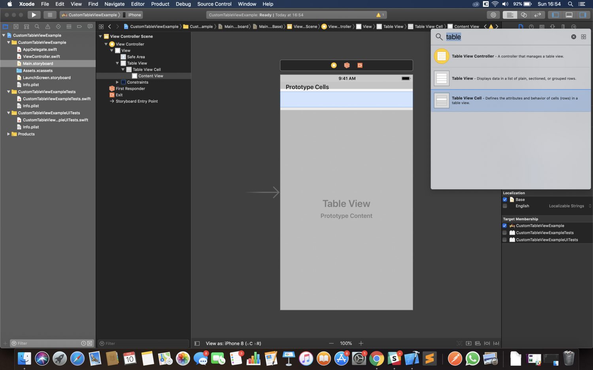Open the Align constraints menu
This screenshot has height=370, width=593.
click(478, 344)
